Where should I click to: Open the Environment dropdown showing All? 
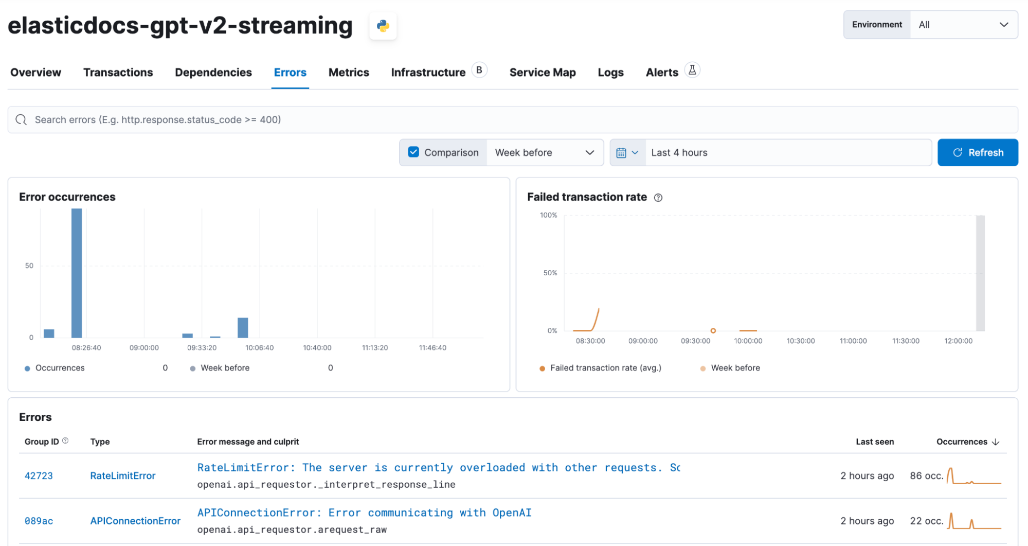tap(964, 24)
